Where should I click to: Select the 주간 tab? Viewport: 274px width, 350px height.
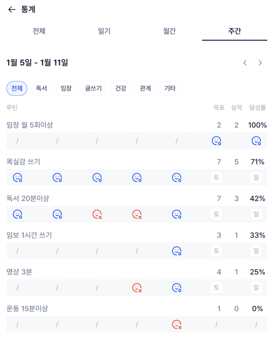point(234,31)
